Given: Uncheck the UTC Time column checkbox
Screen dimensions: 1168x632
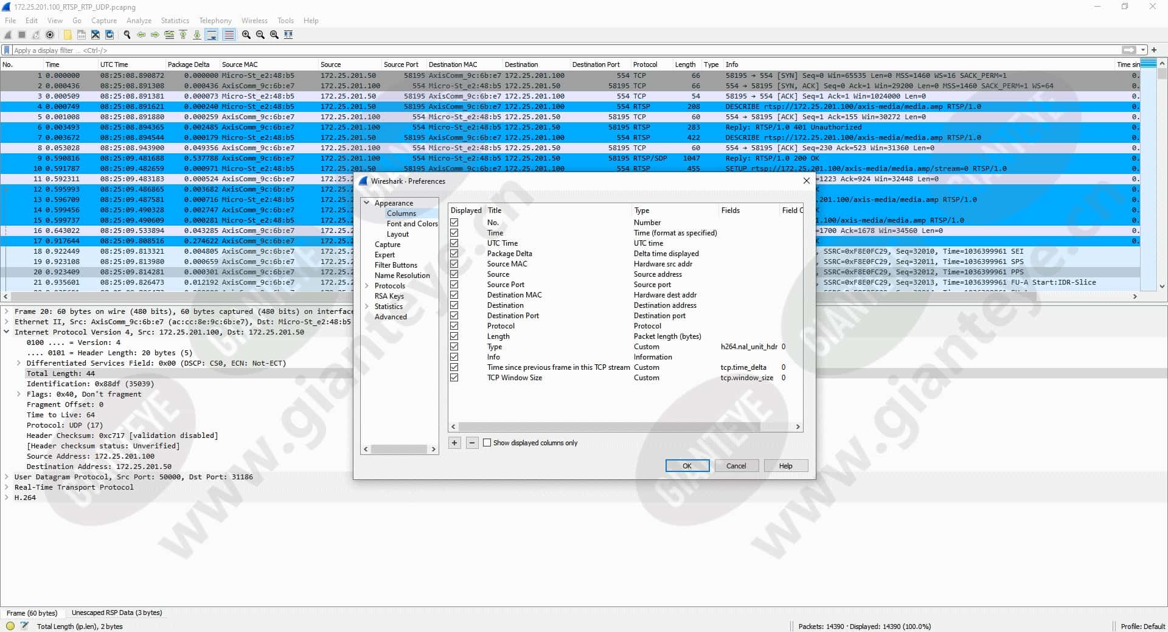Looking at the screenshot, I should point(454,243).
